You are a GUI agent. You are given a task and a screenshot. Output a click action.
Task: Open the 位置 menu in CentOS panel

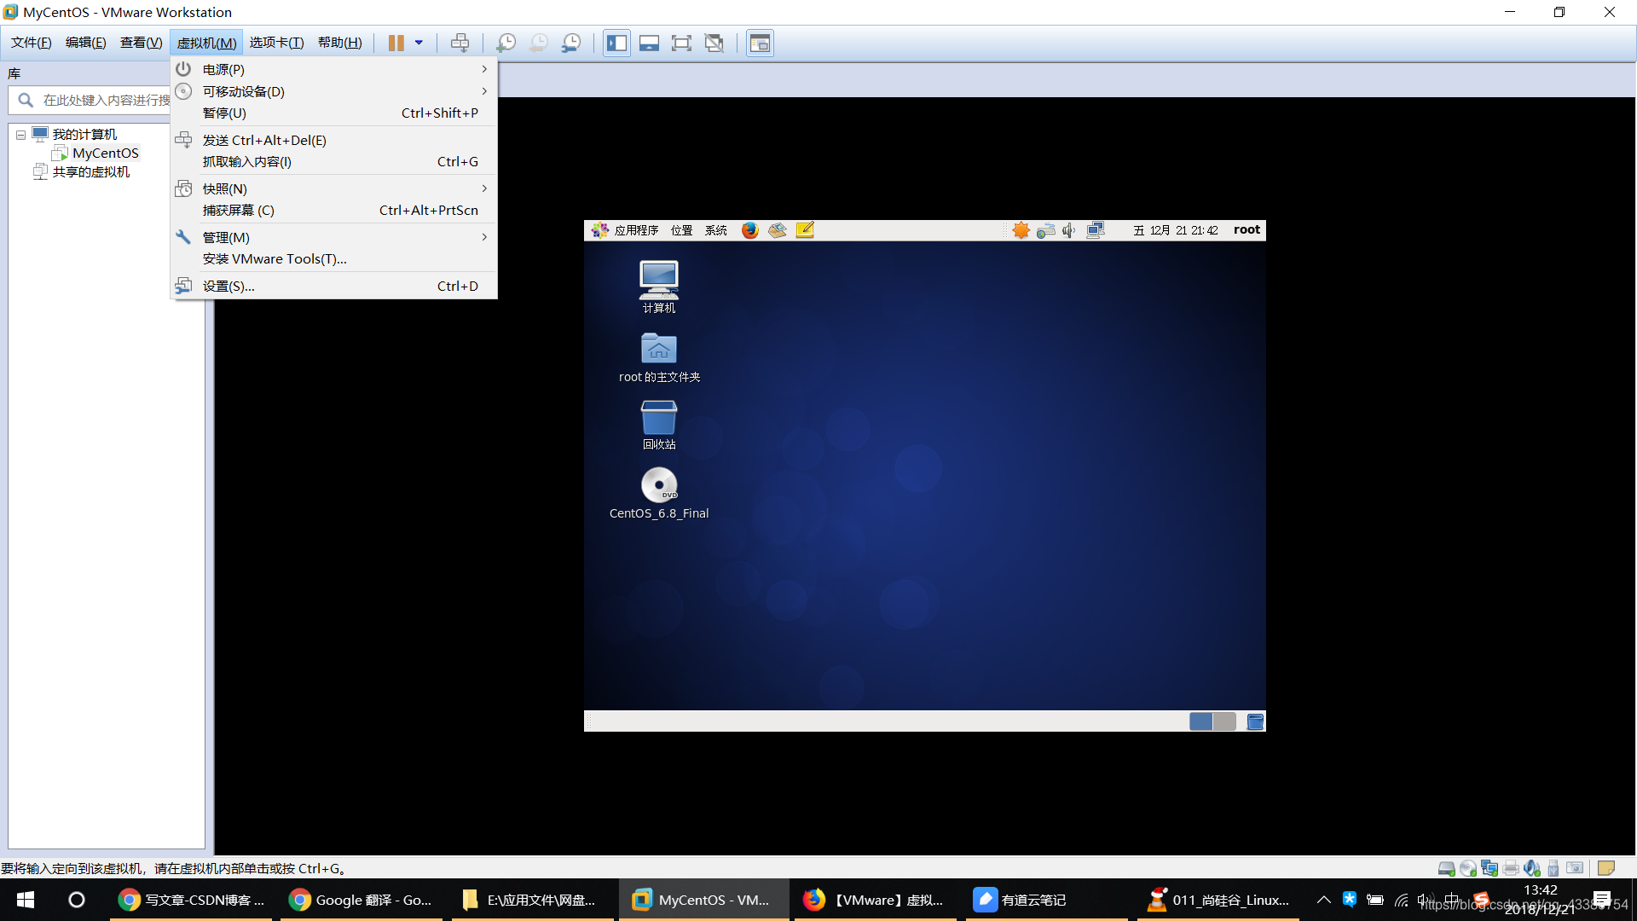[681, 230]
